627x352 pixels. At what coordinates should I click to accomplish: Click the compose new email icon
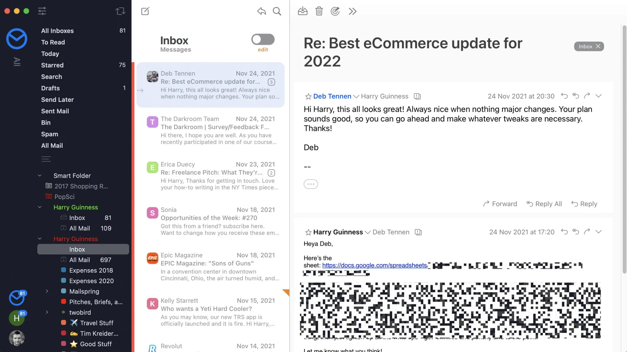(x=145, y=11)
